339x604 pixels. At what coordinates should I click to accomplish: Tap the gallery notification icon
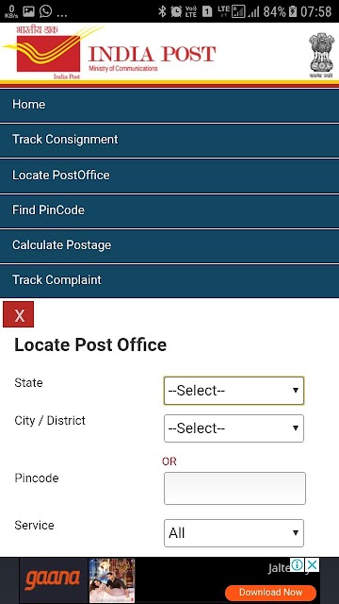[28, 11]
